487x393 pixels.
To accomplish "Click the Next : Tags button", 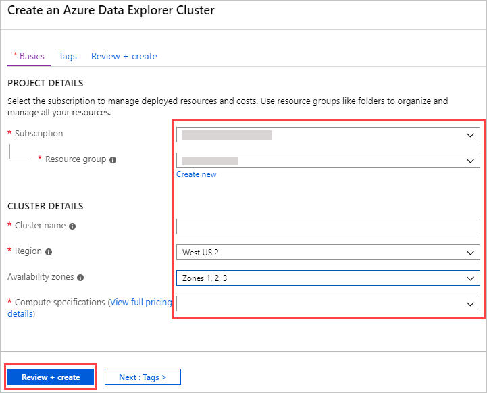I will click(143, 377).
